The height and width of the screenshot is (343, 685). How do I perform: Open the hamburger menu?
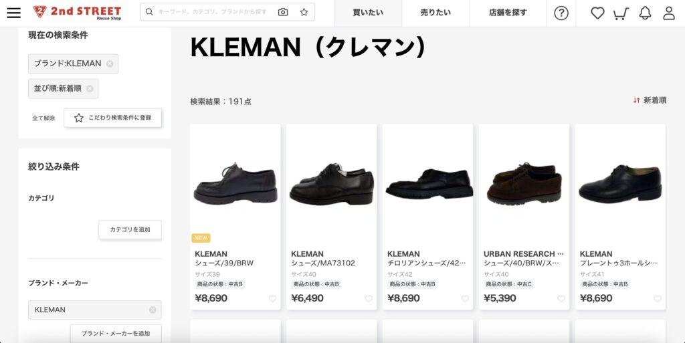(13, 13)
